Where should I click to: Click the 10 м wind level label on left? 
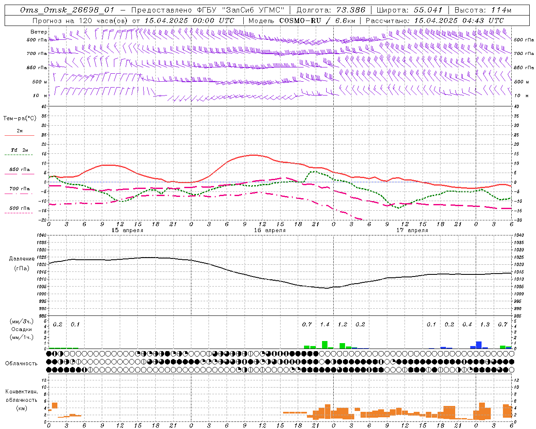pos(40,96)
